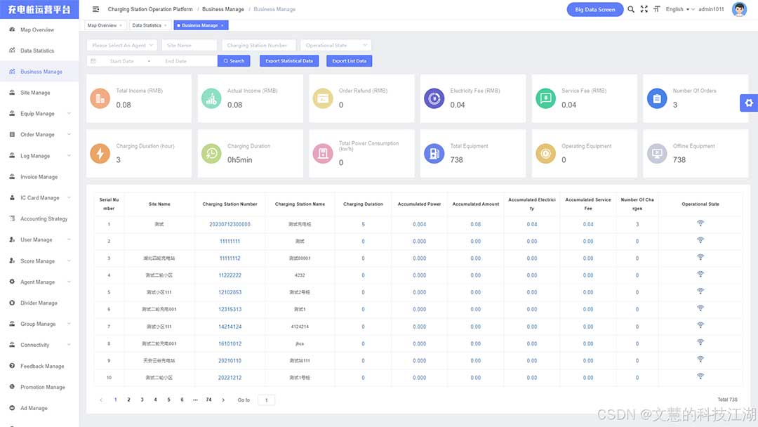This screenshot has width=758, height=427.
Task: Toggle fullscreen mode icon in header
Action: point(644,9)
